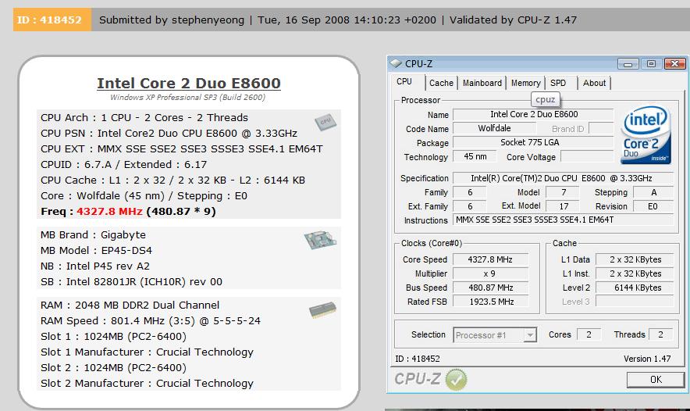Open the Memory tab
This screenshot has width=690, height=411.
[x=525, y=83]
